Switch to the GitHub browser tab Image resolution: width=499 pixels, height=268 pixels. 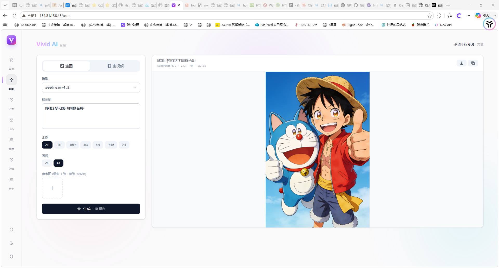click(x=359, y=5)
